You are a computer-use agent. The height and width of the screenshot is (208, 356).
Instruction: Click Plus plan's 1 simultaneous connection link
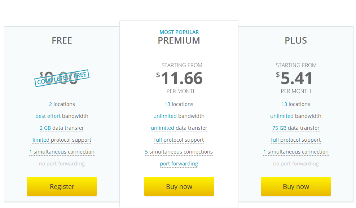296,152
